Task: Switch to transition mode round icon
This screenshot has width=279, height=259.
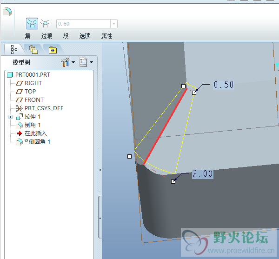Action: [45, 24]
